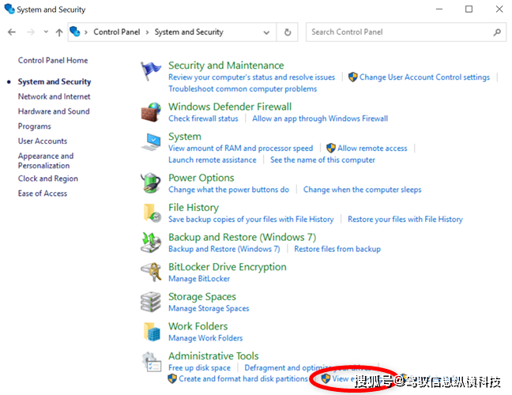512x395 pixels.
Task: Open Appearance and Personalization
Action: [x=46, y=160]
